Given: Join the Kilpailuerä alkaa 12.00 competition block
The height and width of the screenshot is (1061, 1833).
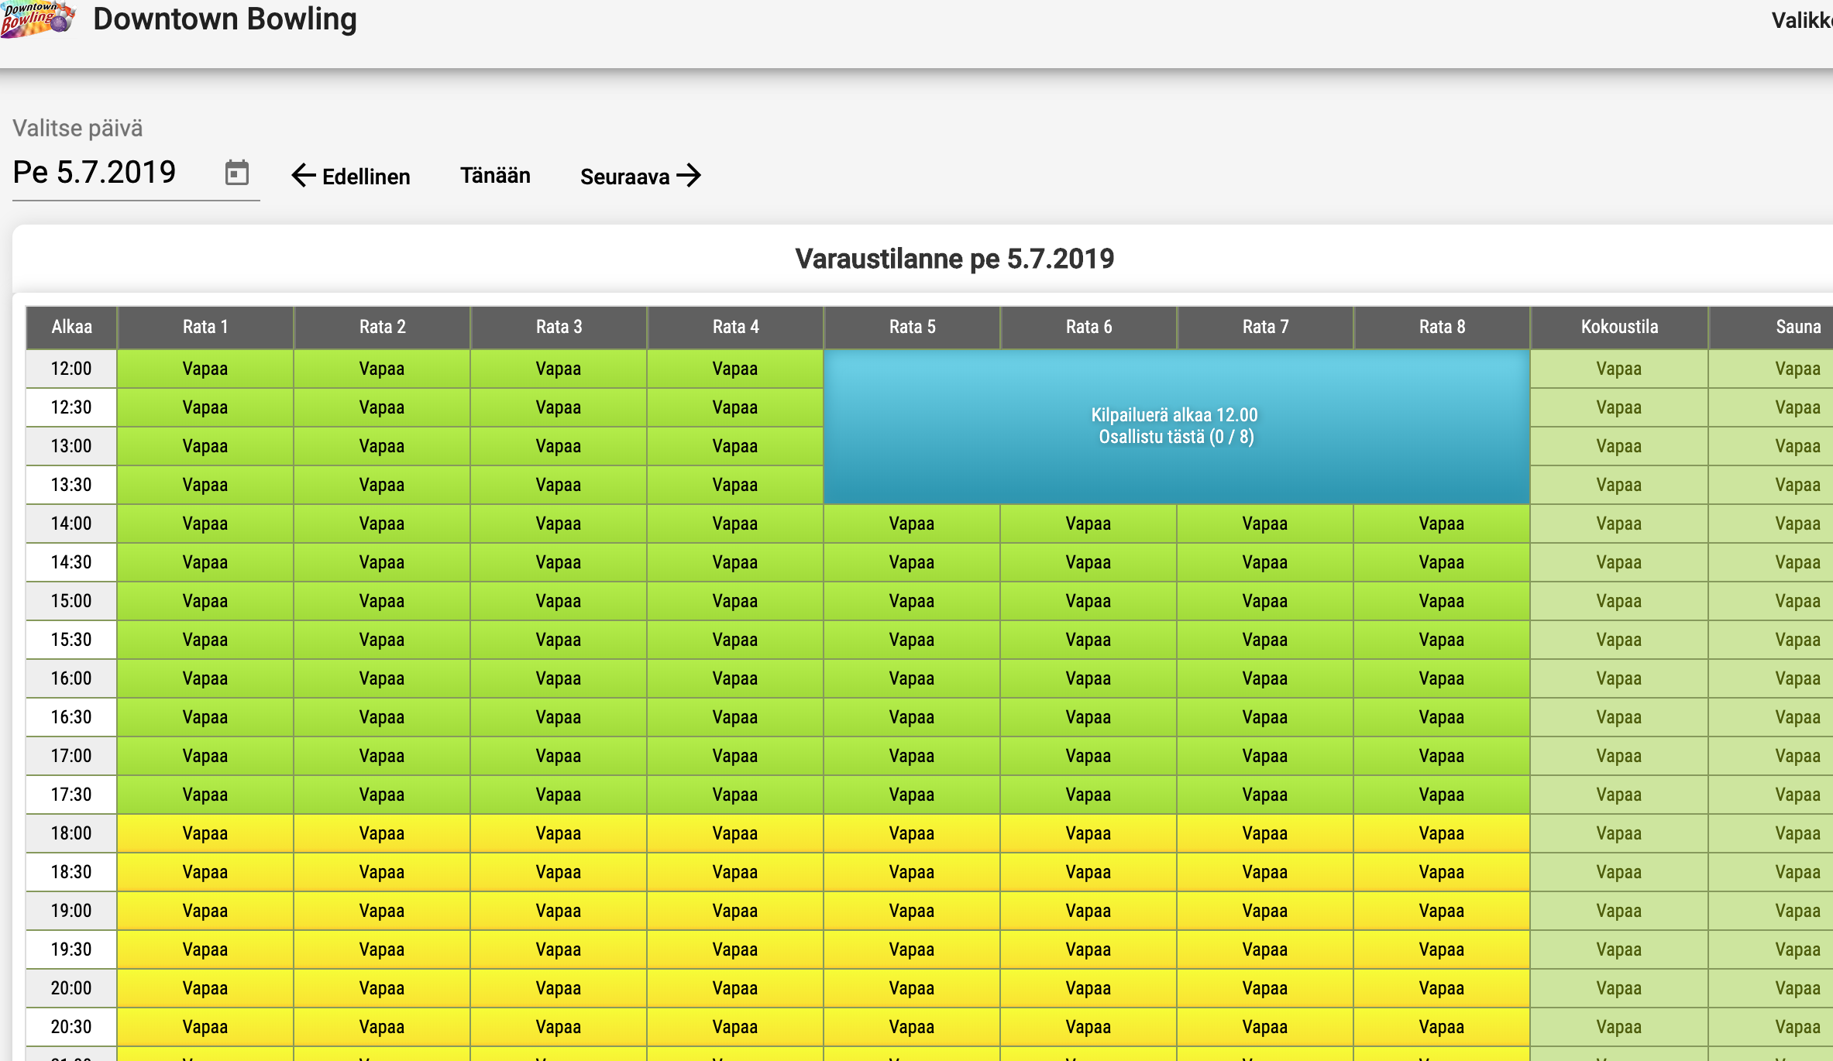Looking at the screenshot, I should point(1176,427).
